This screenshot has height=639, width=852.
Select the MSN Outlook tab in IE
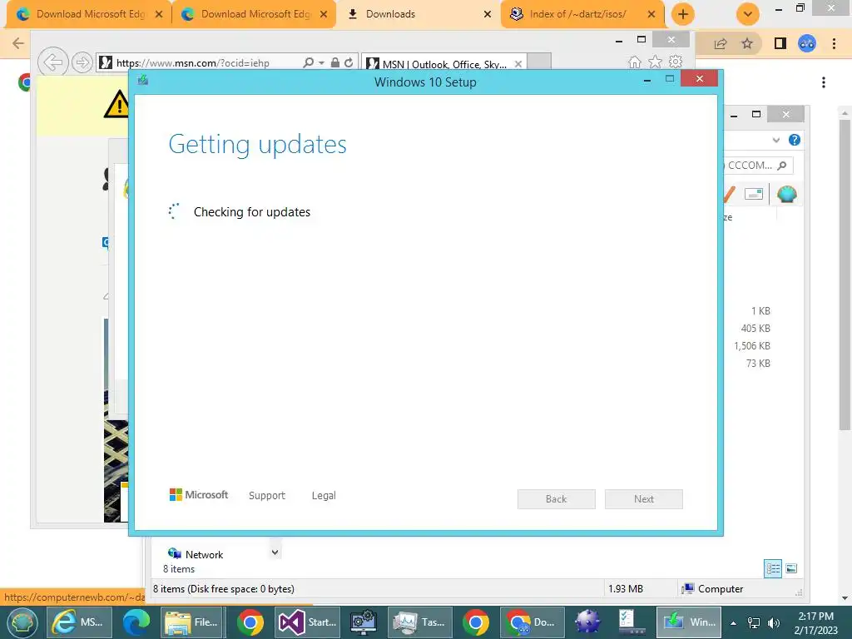point(443,64)
